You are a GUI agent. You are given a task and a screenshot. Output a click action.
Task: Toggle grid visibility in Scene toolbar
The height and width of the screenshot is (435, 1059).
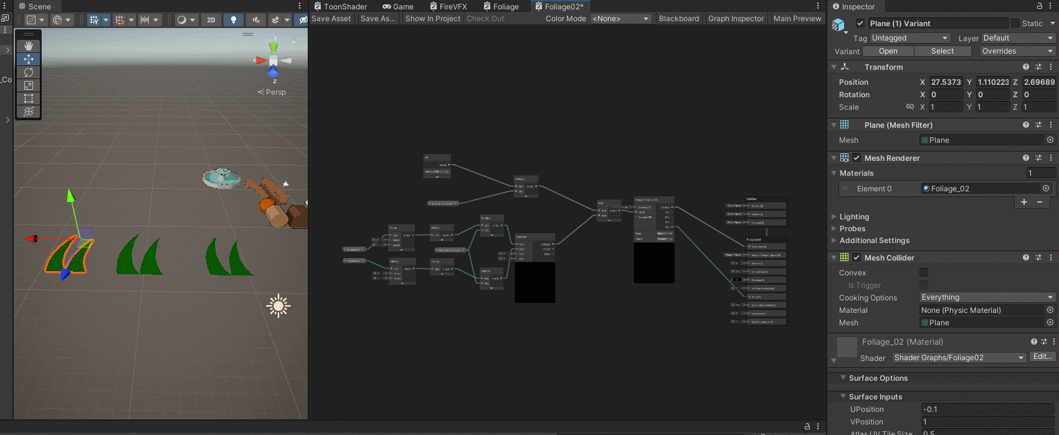[x=94, y=20]
